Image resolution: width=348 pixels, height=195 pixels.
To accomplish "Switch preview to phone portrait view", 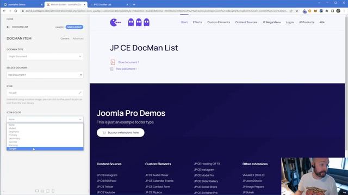I will click(x=53, y=191).
